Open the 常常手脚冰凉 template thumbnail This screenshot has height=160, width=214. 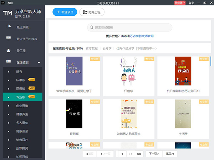pos(74,71)
